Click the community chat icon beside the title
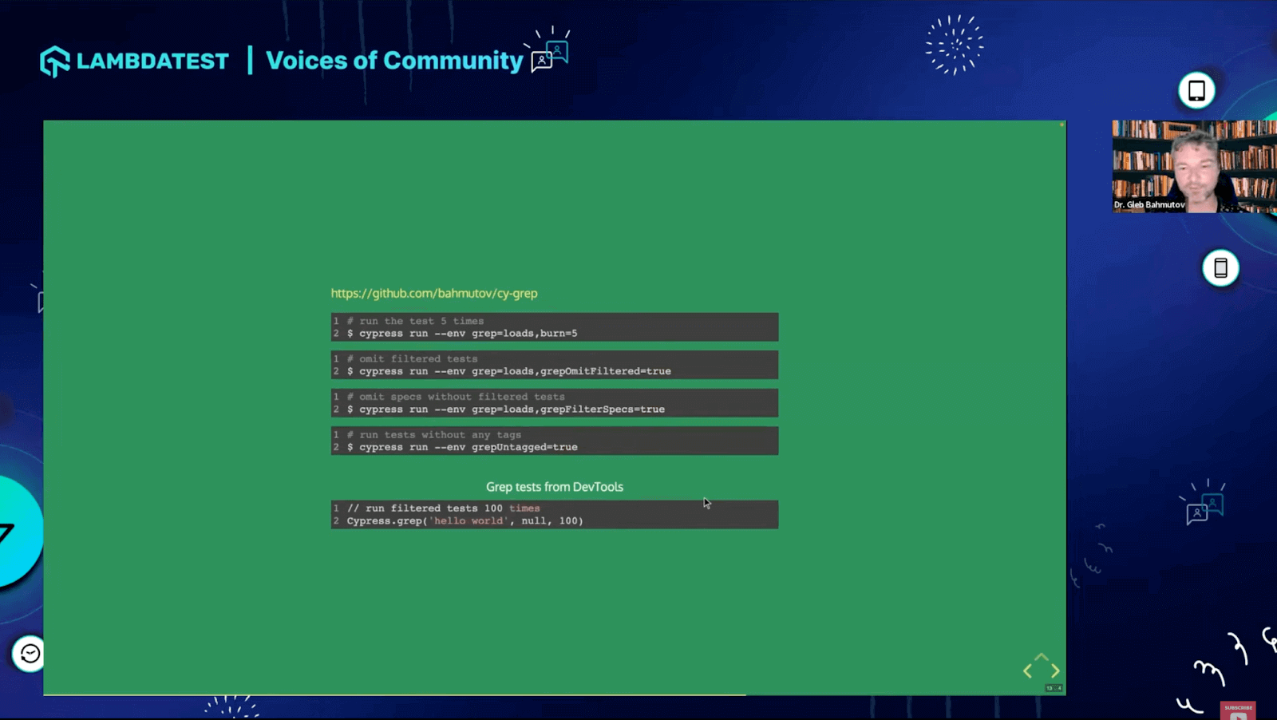The height and width of the screenshot is (720, 1277). coord(550,51)
